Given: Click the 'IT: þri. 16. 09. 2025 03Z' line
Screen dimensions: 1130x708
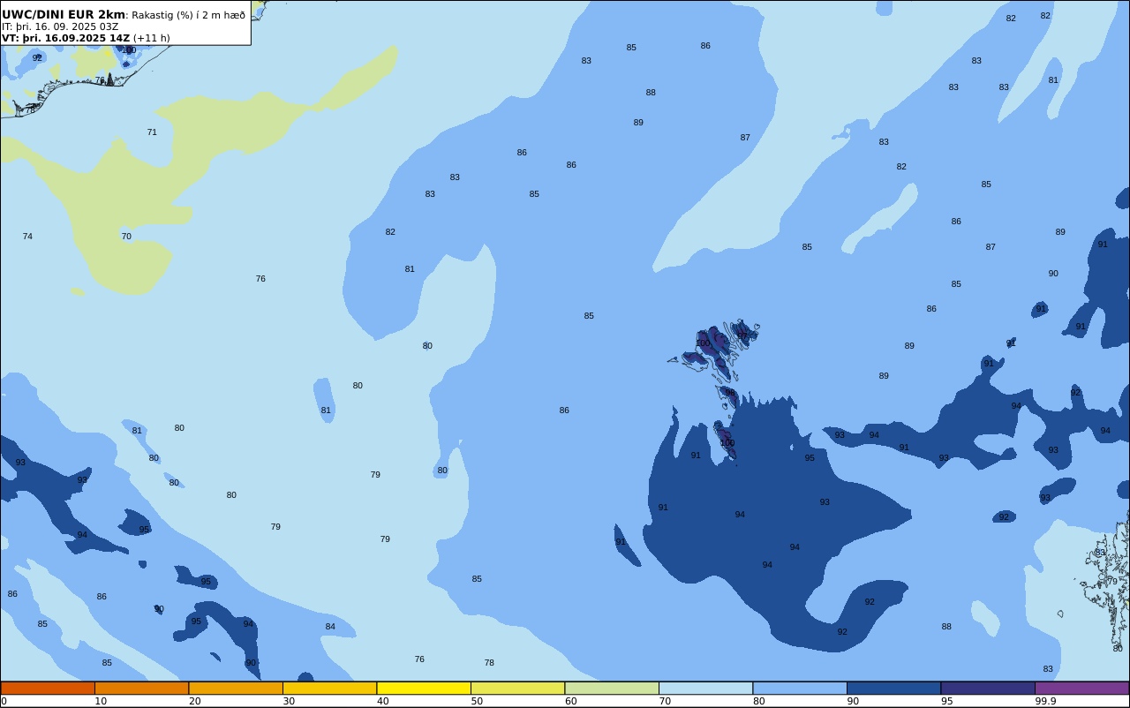Looking at the screenshot, I should pyautogui.click(x=60, y=26).
